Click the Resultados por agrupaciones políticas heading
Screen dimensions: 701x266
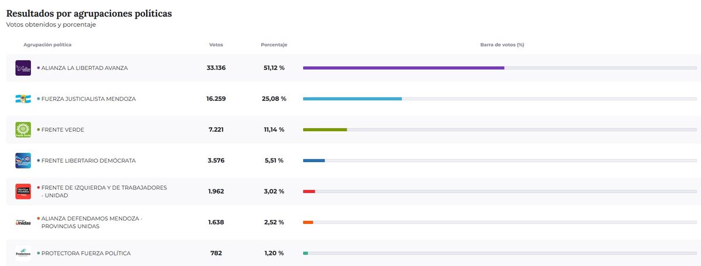pyautogui.click(x=89, y=13)
